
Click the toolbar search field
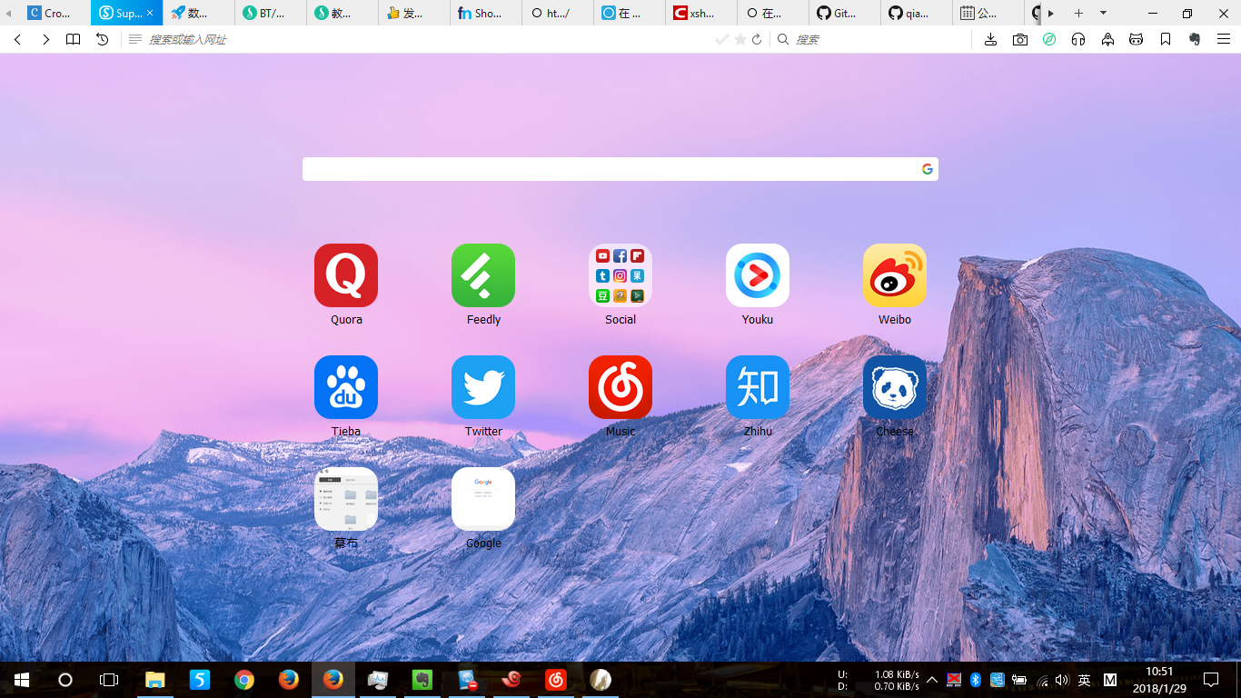[x=872, y=40]
